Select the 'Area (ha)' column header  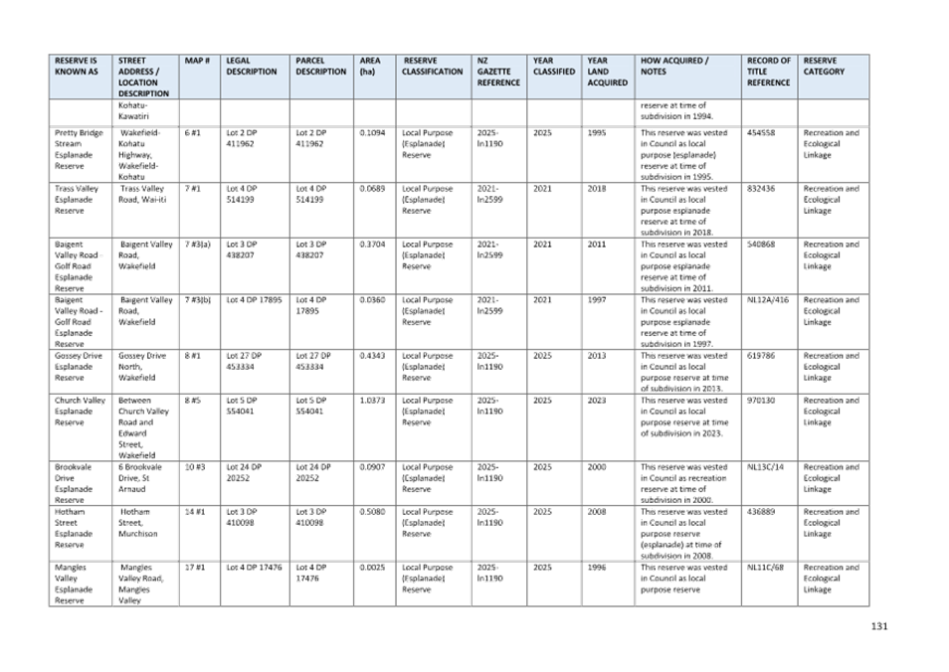pos(370,67)
